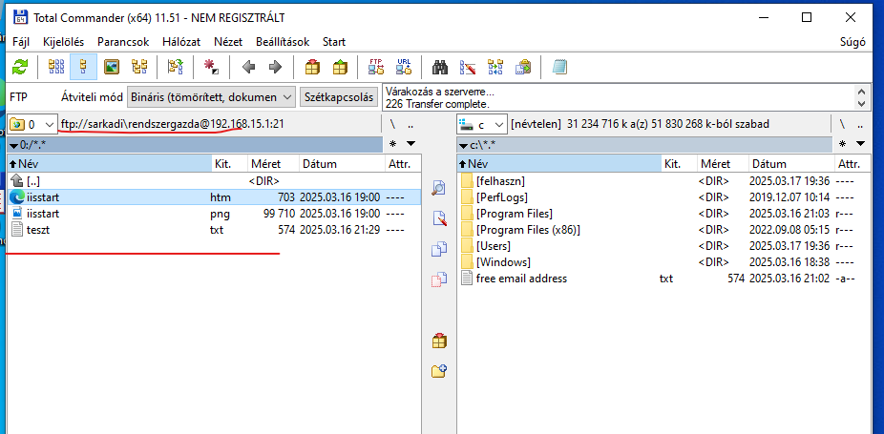Select the [Program Files (x86)] folder
The width and height of the screenshot is (884, 434).
tap(663, 230)
